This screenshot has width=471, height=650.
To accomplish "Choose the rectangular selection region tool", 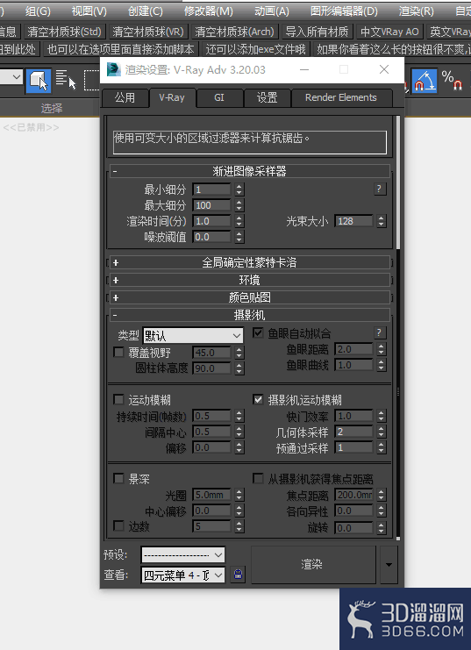I will [92, 81].
